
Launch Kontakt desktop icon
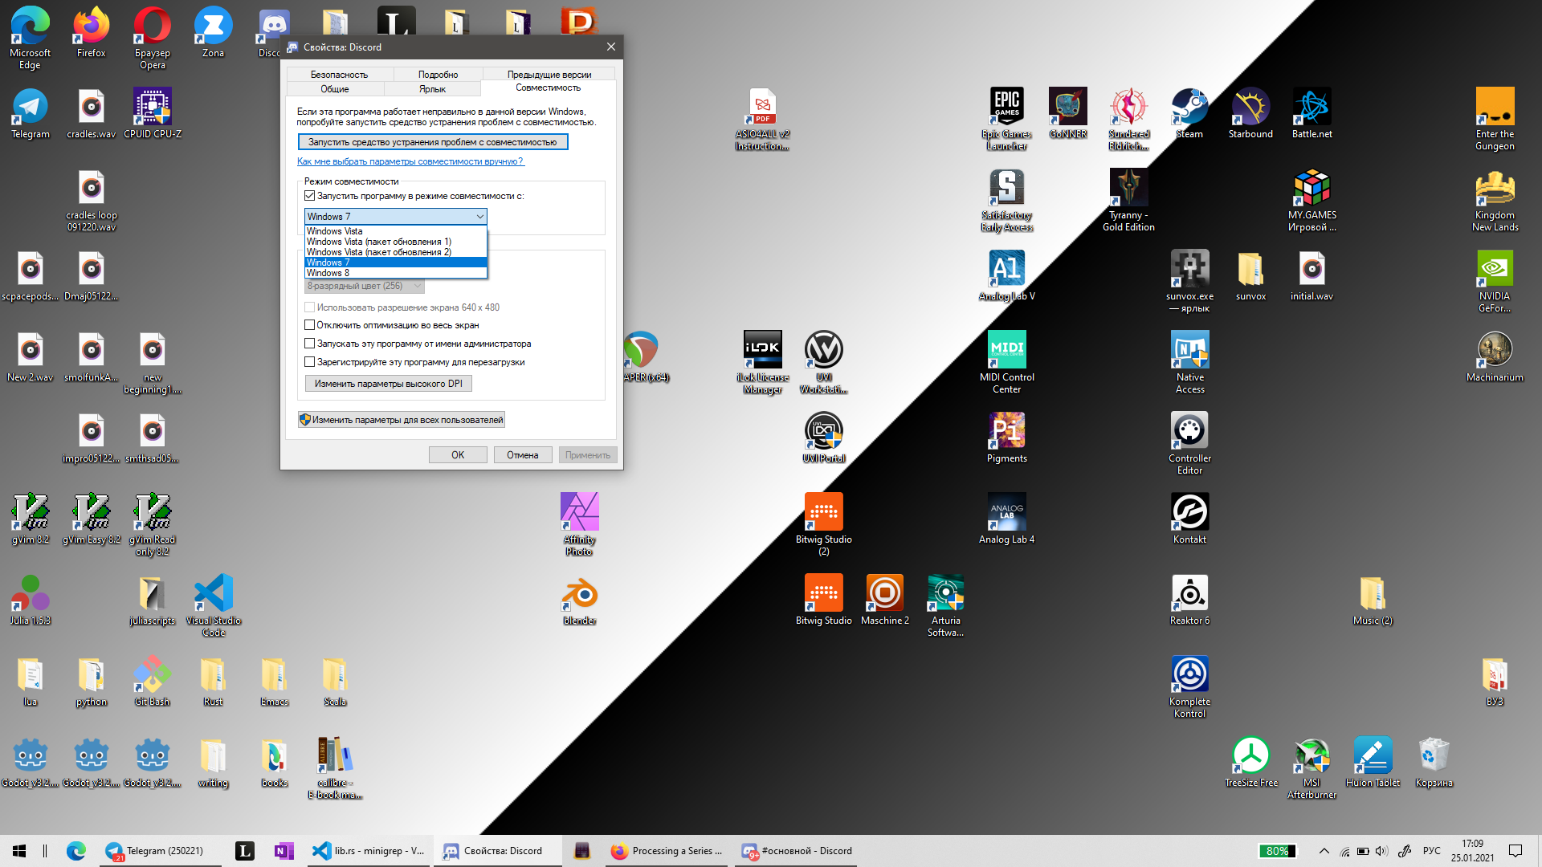pos(1189,519)
